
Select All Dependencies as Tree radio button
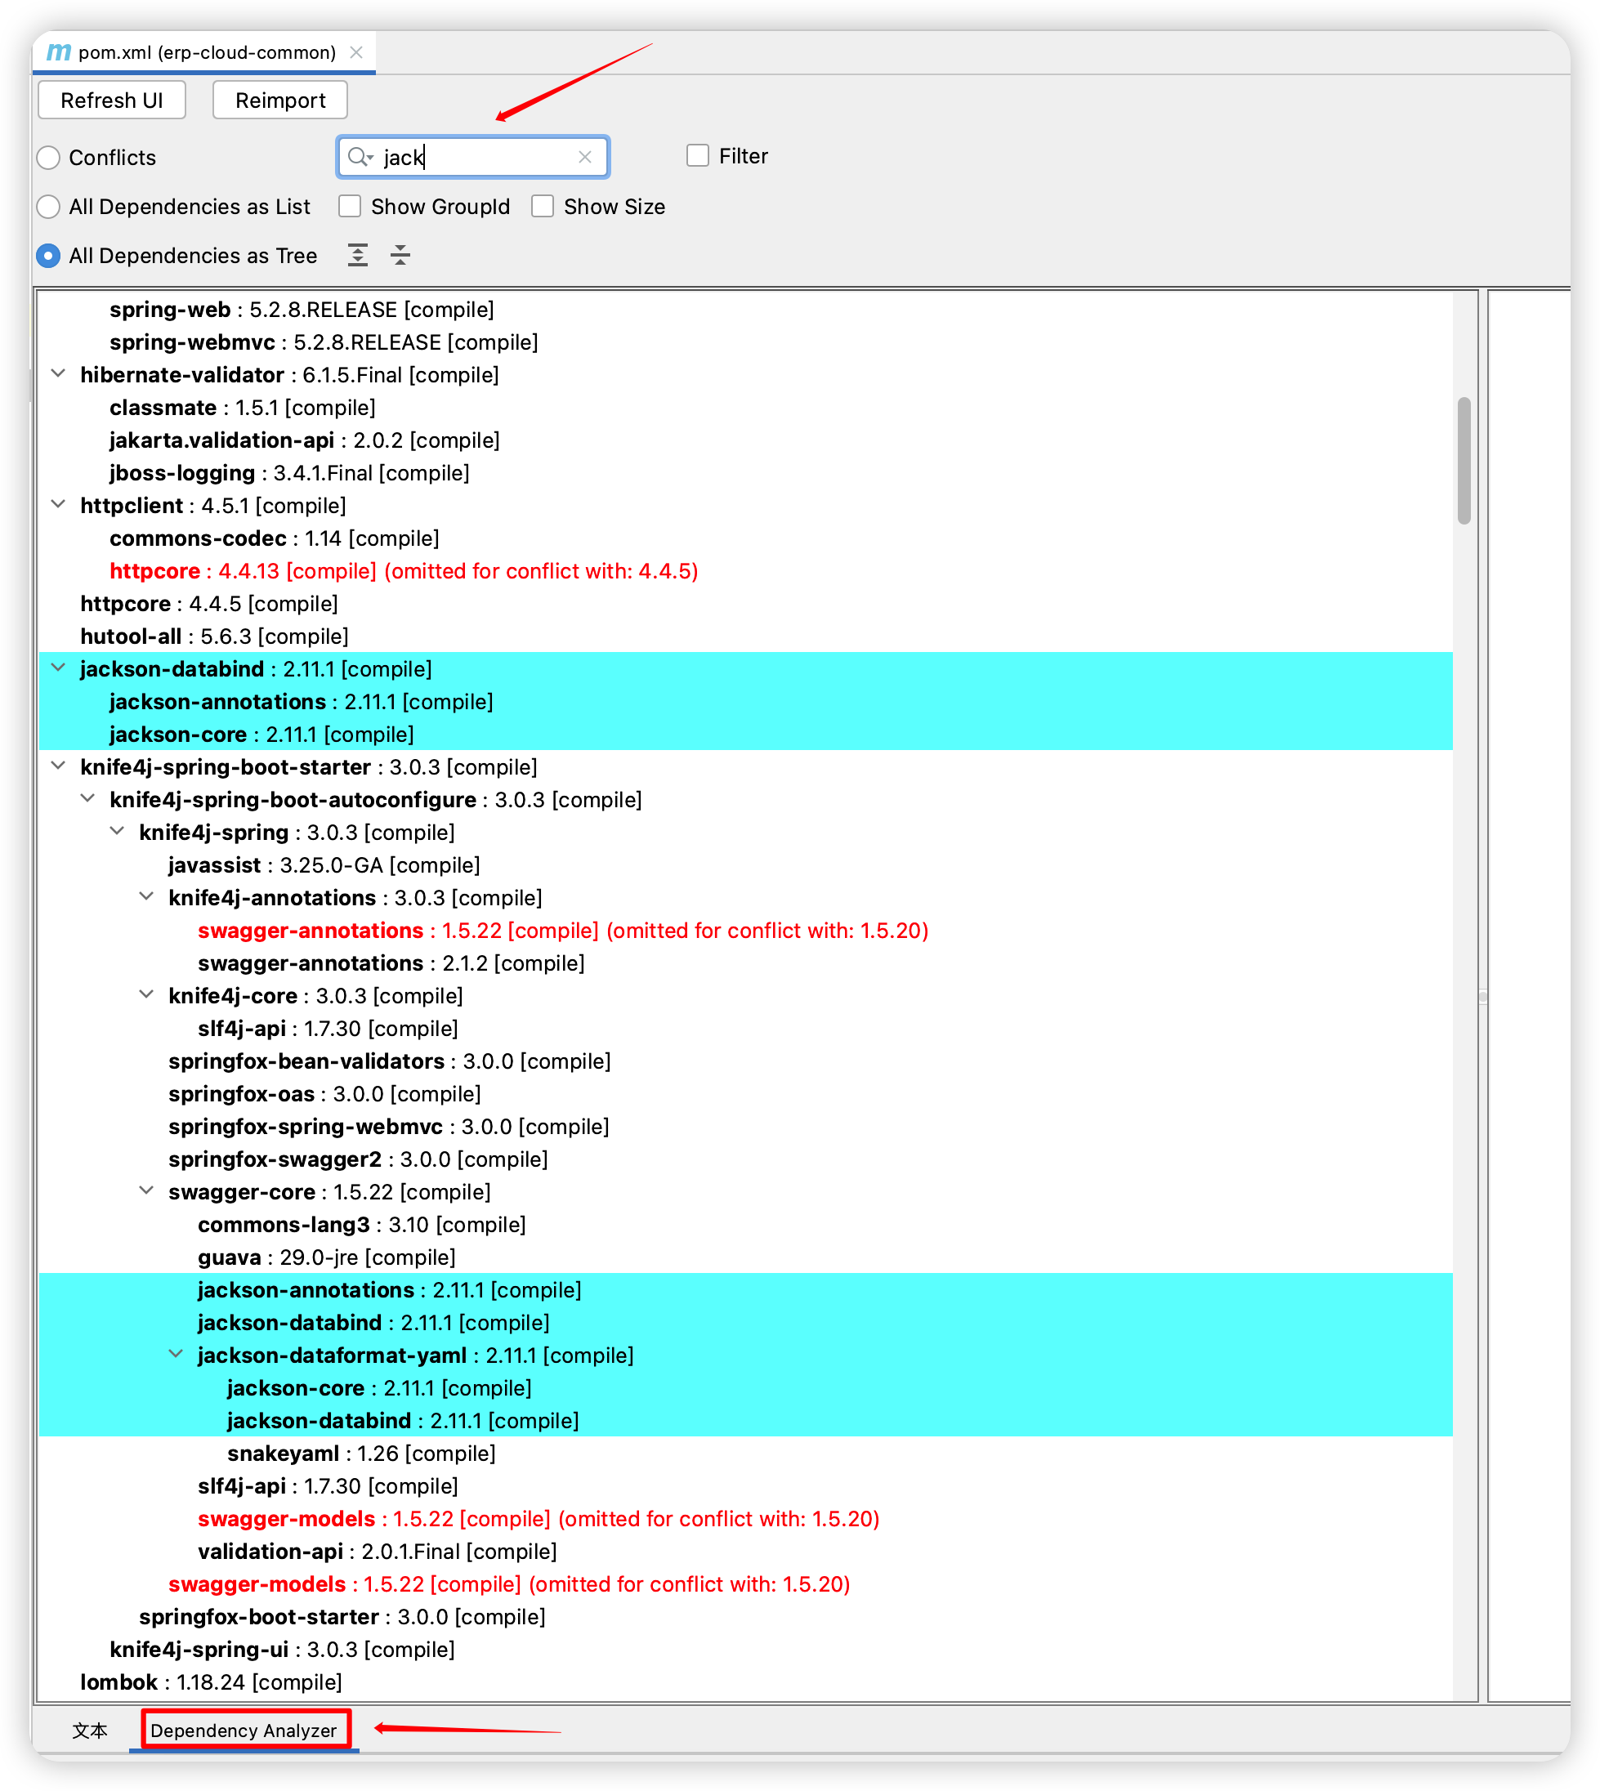tap(48, 256)
